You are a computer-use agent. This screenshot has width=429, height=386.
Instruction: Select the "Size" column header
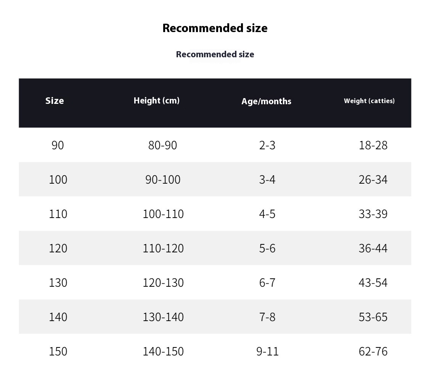55,100
